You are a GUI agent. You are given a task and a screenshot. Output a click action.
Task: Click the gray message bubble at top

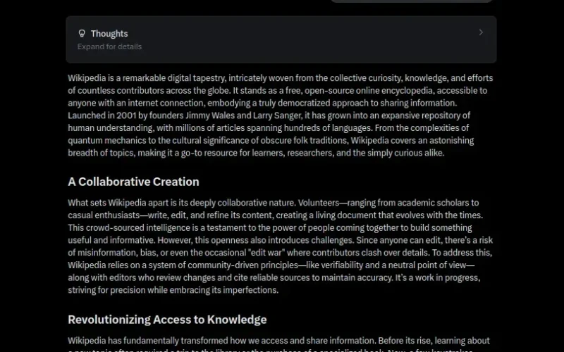click(412, 1)
